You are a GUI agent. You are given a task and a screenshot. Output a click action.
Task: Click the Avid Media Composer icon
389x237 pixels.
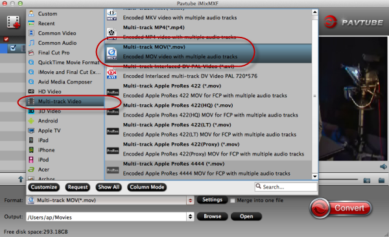[31, 82]
